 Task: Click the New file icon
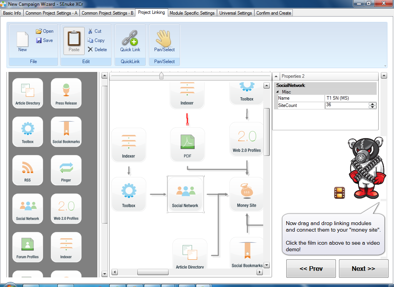(22, 42)
